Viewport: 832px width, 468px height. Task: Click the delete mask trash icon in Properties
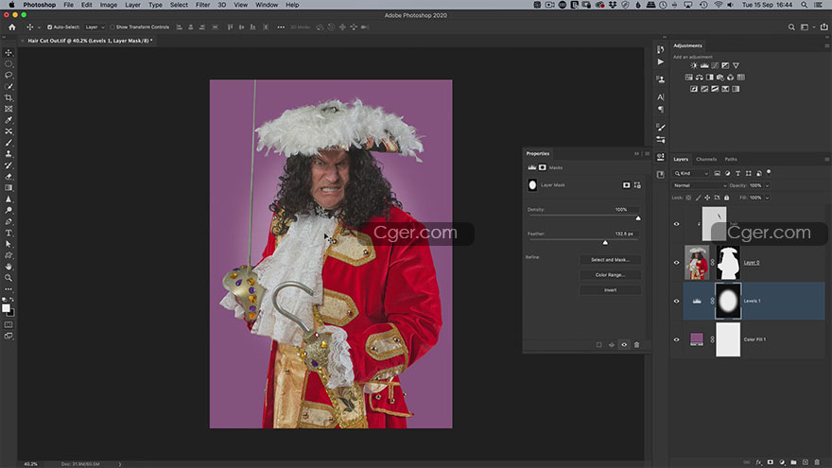[x=636, y=345]
